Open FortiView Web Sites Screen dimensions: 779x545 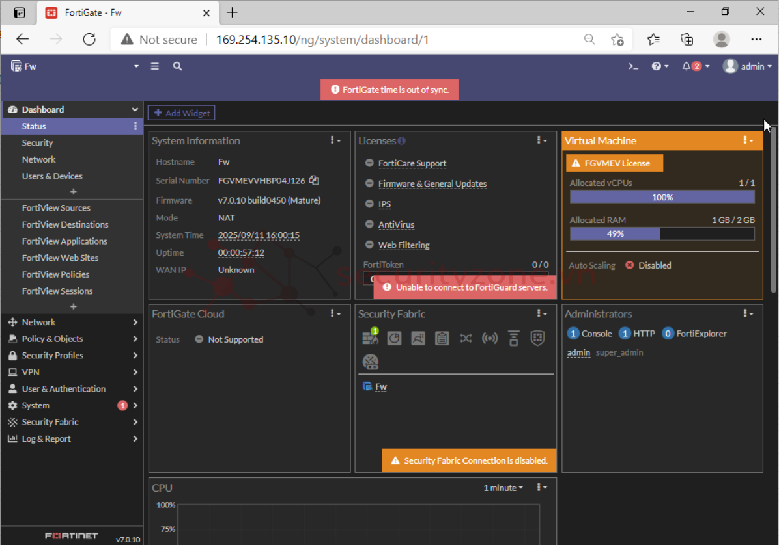72,258
